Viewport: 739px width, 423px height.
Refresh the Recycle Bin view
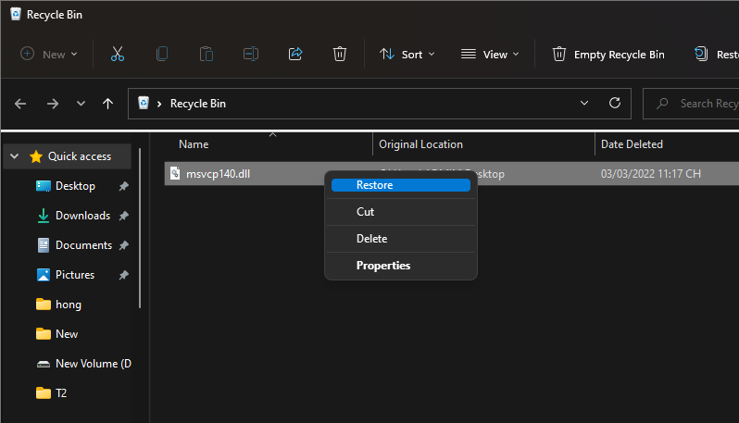(x=615, y=103)
